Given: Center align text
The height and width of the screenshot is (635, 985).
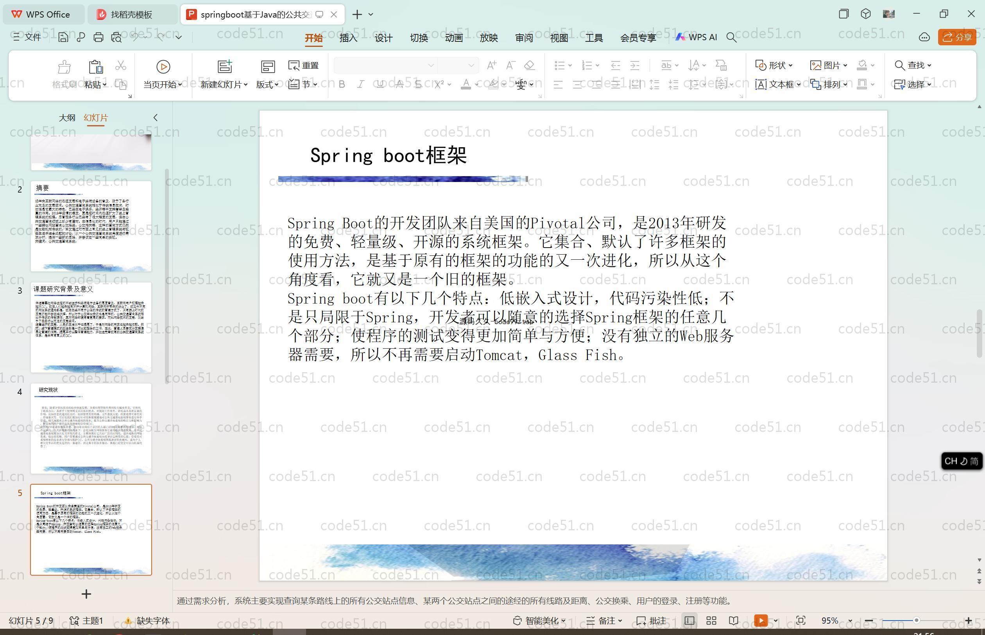Looking at the screenshot, I should [577, 85].
